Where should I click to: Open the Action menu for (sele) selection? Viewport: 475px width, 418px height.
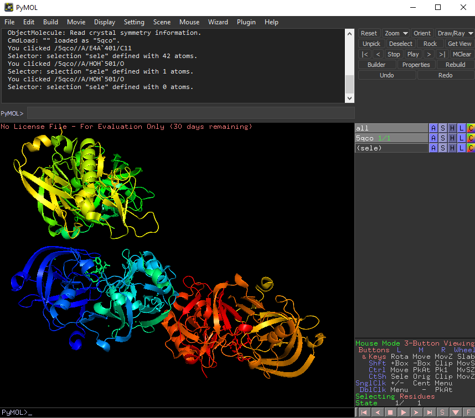pyautogui.click(x=433, y=148)
